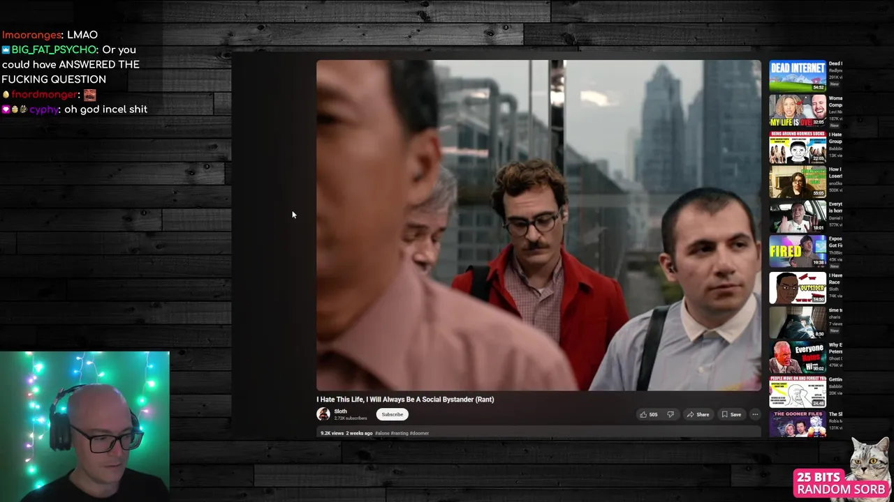Open the MY LIFE IS OVER suggested video
Viewport: 894px width, 502px height.
tap(798, 112)
